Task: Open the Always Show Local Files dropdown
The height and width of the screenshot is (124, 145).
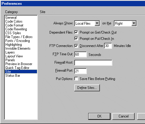Action: coord(87,23)
